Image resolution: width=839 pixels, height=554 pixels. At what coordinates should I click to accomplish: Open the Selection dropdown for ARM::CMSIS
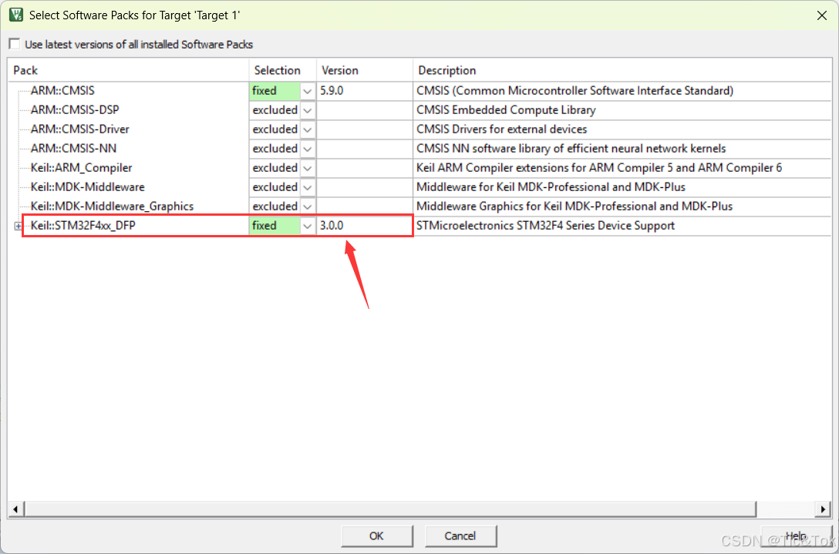pos(307,91)
